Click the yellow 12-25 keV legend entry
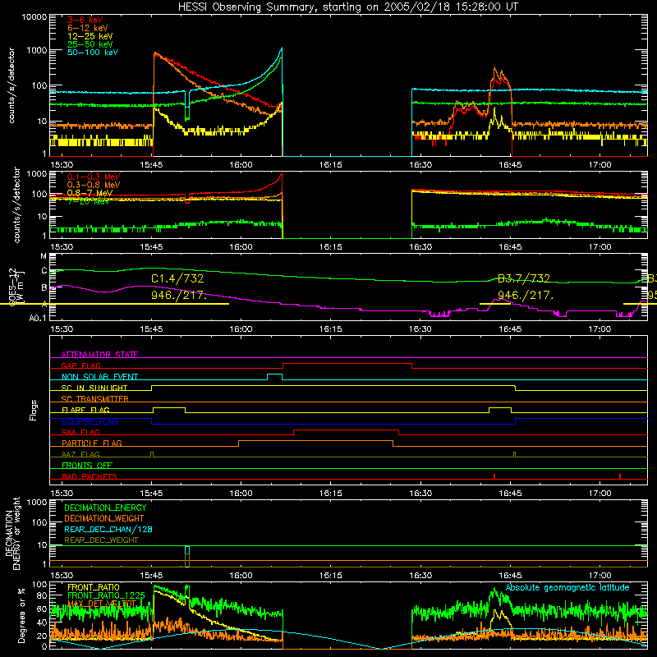This screenshot has width=657, height=657. coord(90,36)
